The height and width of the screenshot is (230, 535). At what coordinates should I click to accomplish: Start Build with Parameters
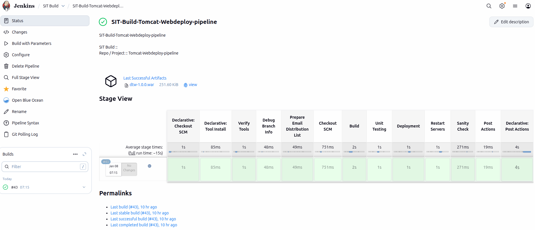pos(32,43)
